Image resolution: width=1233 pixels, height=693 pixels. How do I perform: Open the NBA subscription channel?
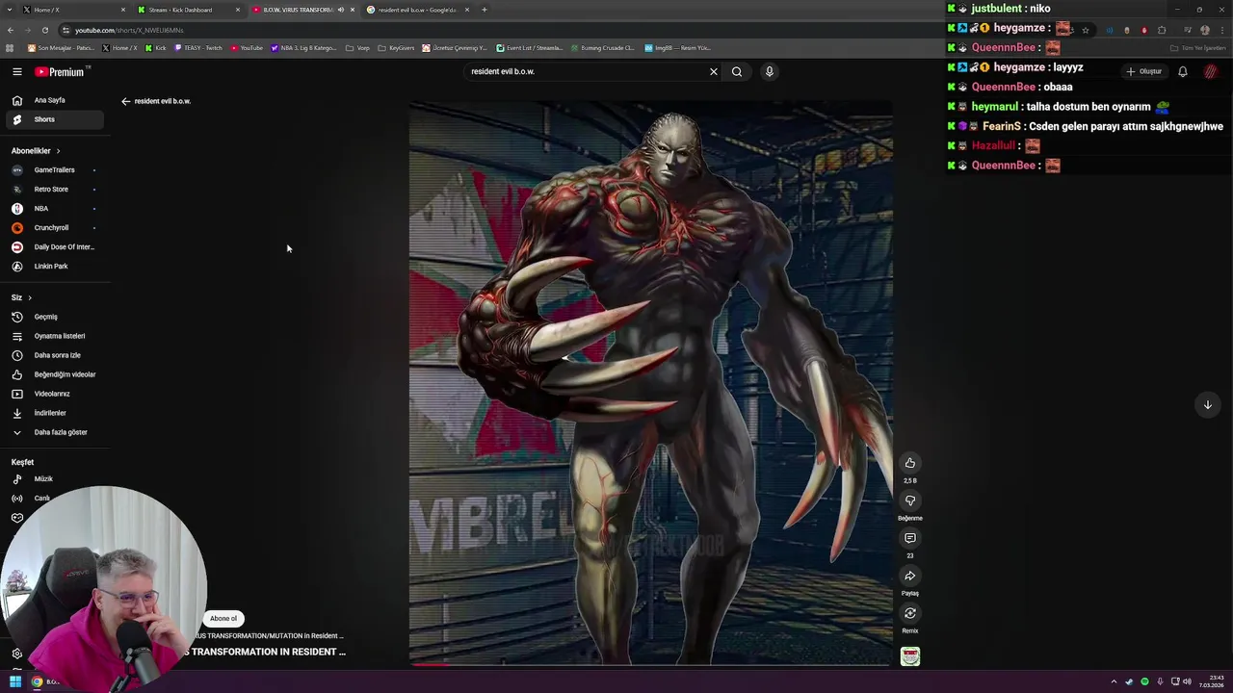(x=53, y=208)
